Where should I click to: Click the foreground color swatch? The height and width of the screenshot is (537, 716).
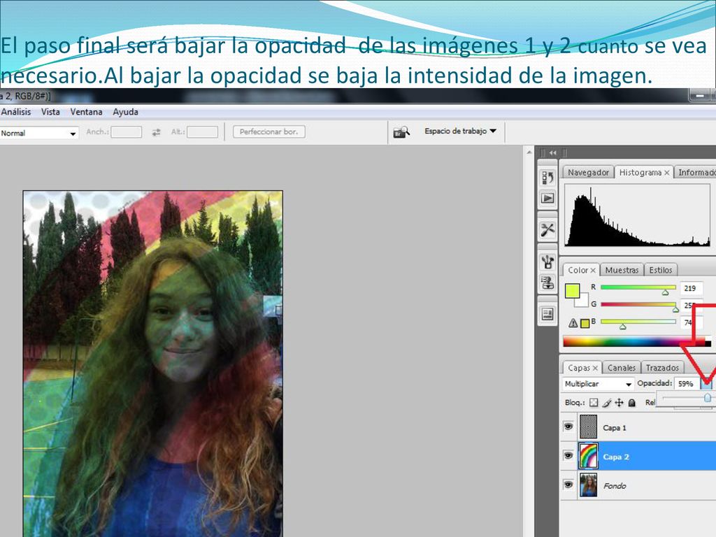point(572,291)
